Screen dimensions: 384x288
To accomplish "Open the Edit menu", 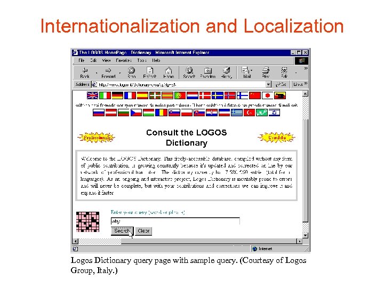I will pos(93,60).
